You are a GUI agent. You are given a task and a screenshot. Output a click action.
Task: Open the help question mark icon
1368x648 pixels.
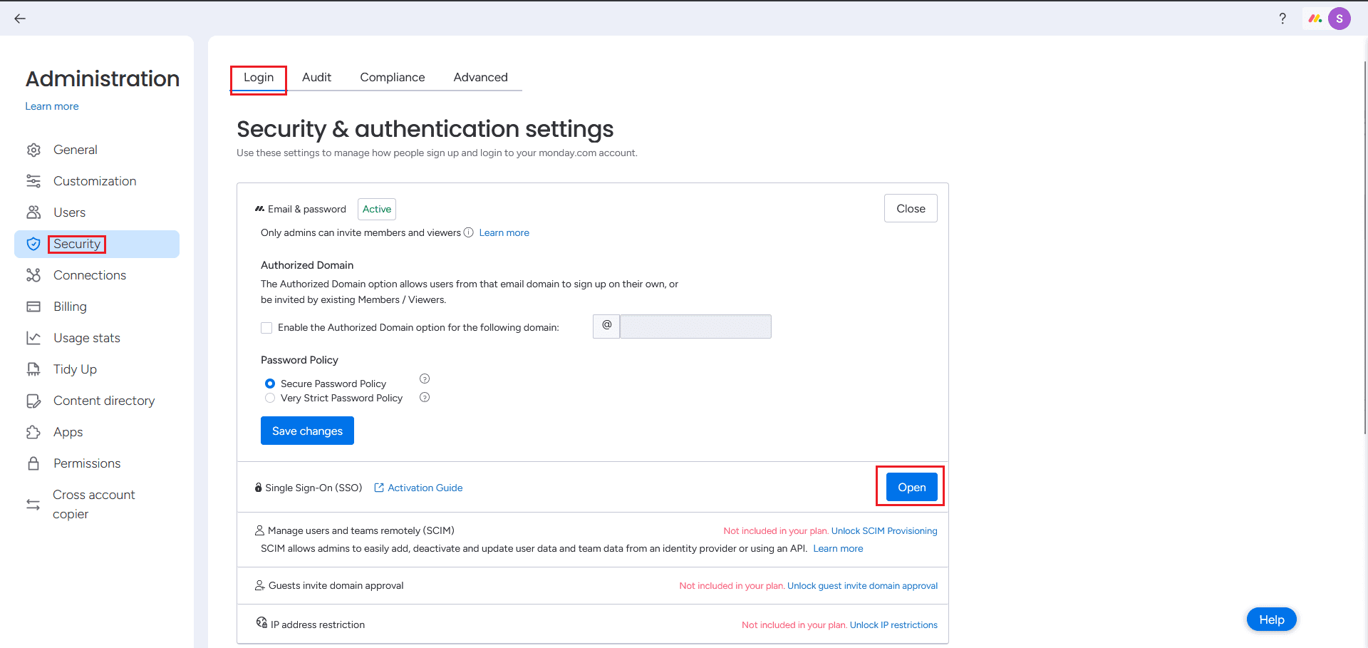(1282, 19)
